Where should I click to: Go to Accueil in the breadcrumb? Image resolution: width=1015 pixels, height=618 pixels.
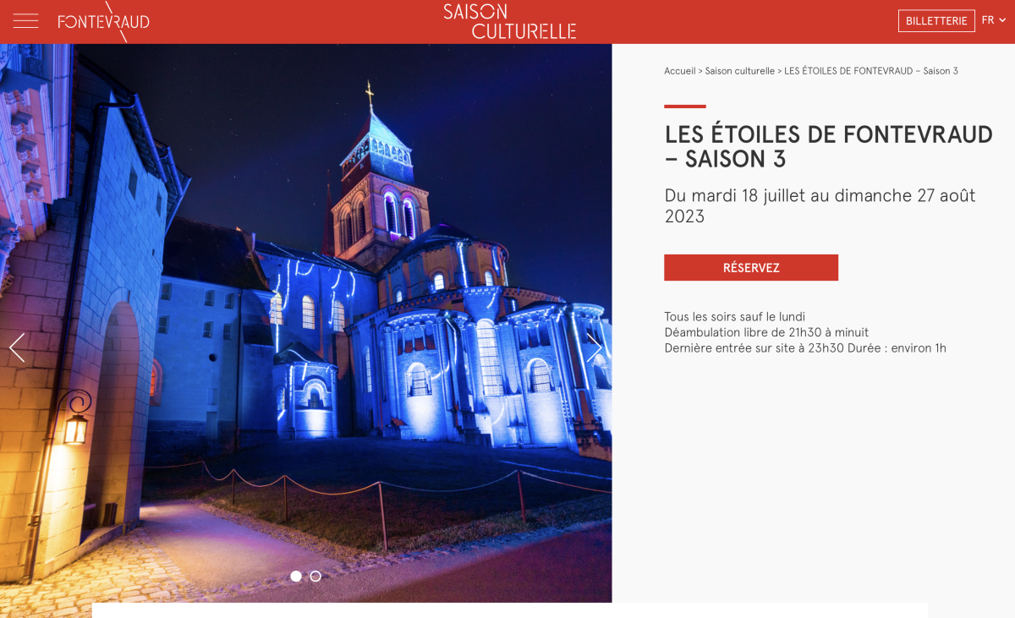tap(680, 71)
